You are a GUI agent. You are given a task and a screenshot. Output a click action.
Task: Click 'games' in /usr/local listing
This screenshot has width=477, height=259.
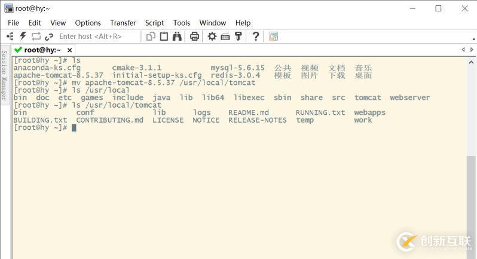point(92,98)
